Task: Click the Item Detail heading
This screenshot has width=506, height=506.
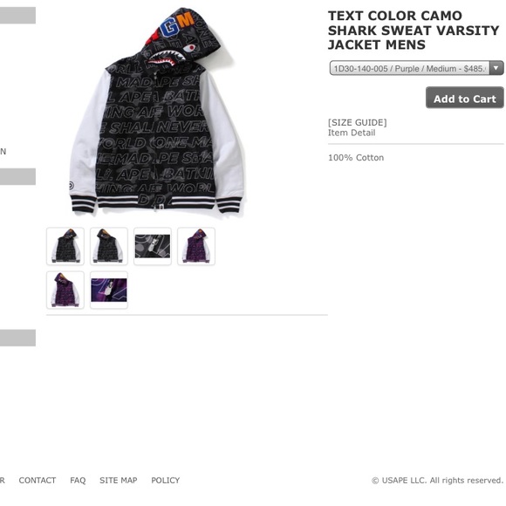Action: click(x=352, y=133)
